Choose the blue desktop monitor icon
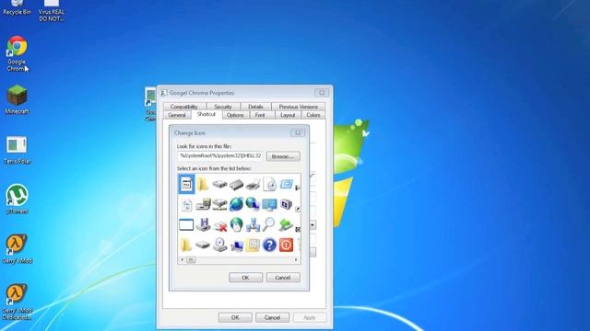Image resolution: width=590 pixels, height=331 pixels. pos(269,204)
